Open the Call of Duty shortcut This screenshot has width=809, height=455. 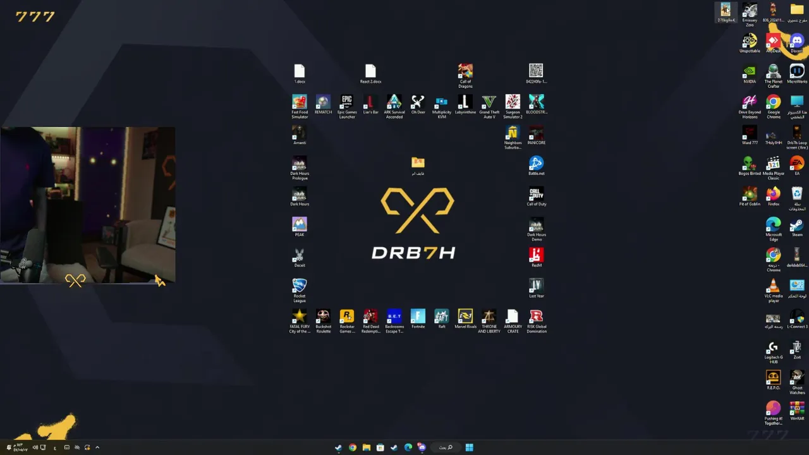537,197
